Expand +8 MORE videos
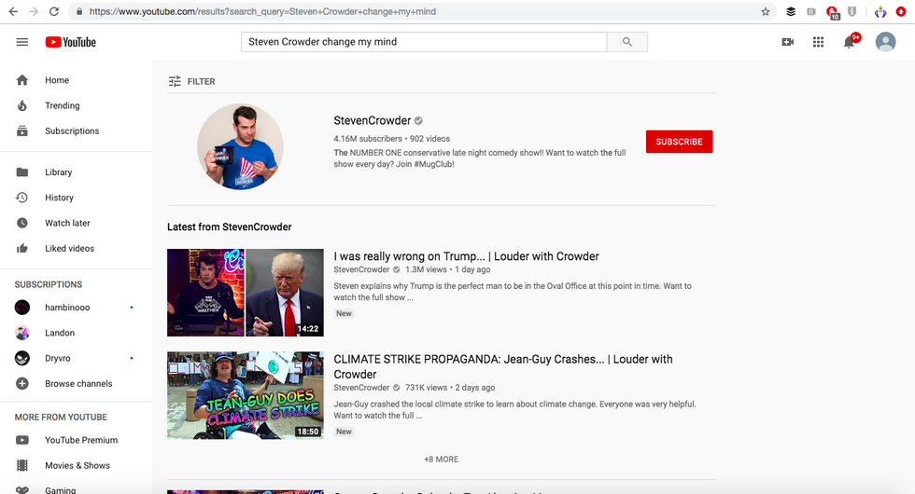Viewport: 915px width, 494px height. [x=441, y=460]
